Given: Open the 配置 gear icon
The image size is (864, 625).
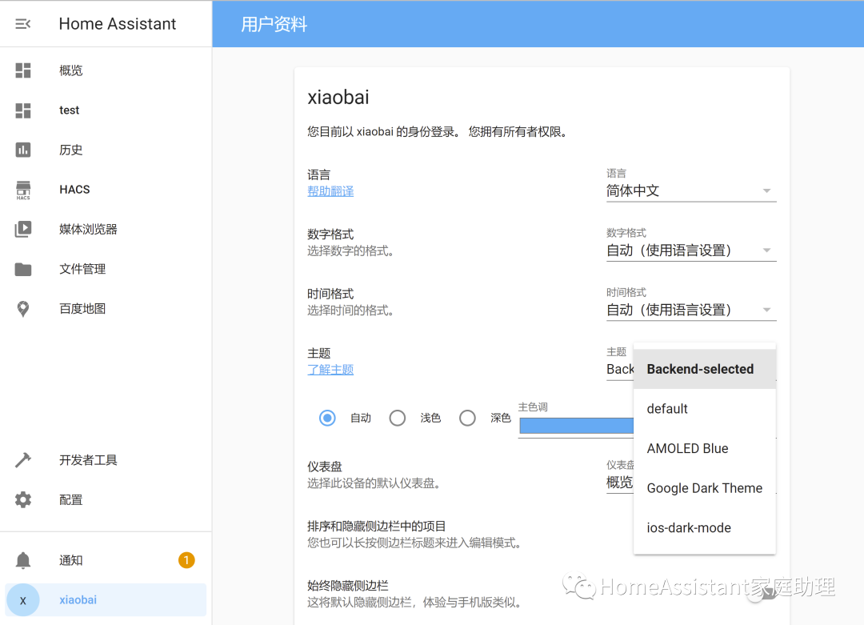Looking at the screenshot, I should [x=23, y=500].
